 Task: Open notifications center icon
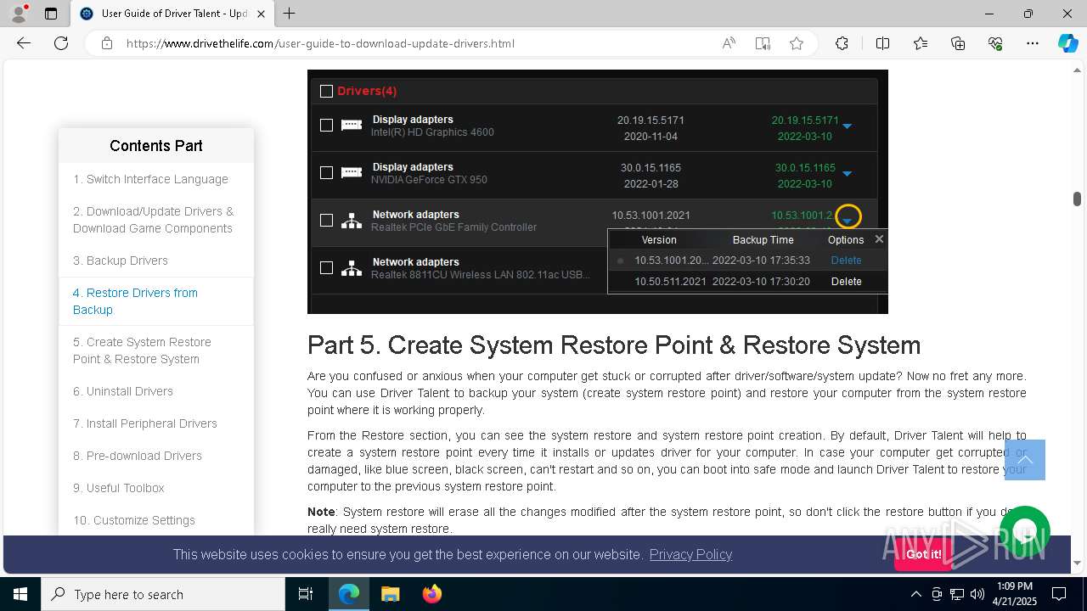point(1059,594)
